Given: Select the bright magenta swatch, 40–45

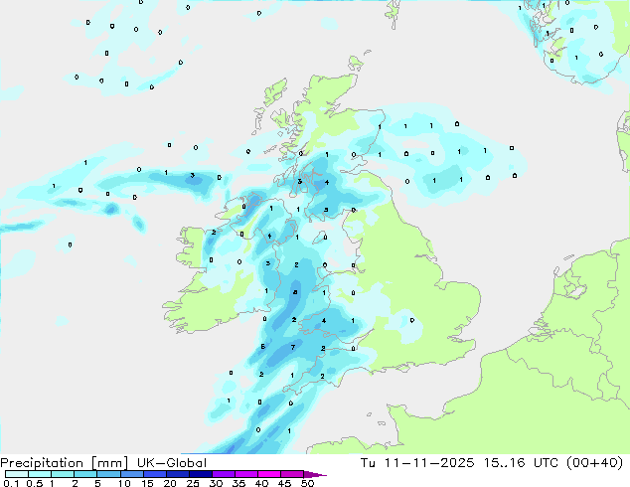Looking at the screenshot, I should 269,474.
